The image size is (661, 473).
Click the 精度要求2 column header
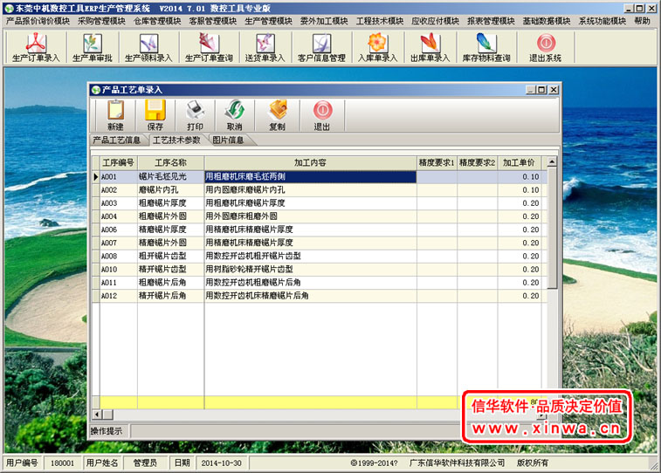tap(478, 162)
